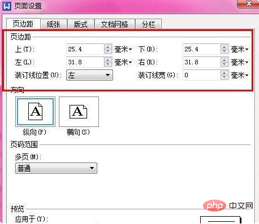Switch to the 文档网格 tab

114,24
